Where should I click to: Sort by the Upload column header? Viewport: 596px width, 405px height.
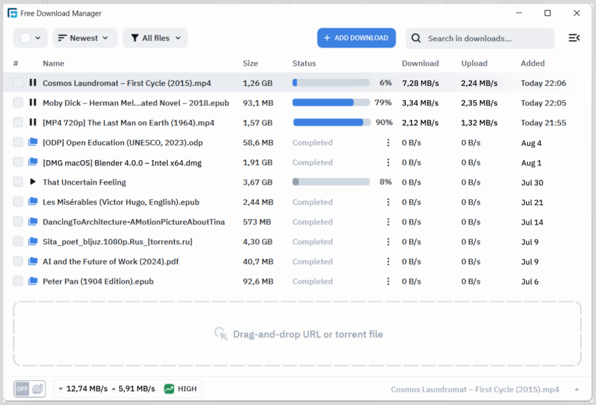474,63
